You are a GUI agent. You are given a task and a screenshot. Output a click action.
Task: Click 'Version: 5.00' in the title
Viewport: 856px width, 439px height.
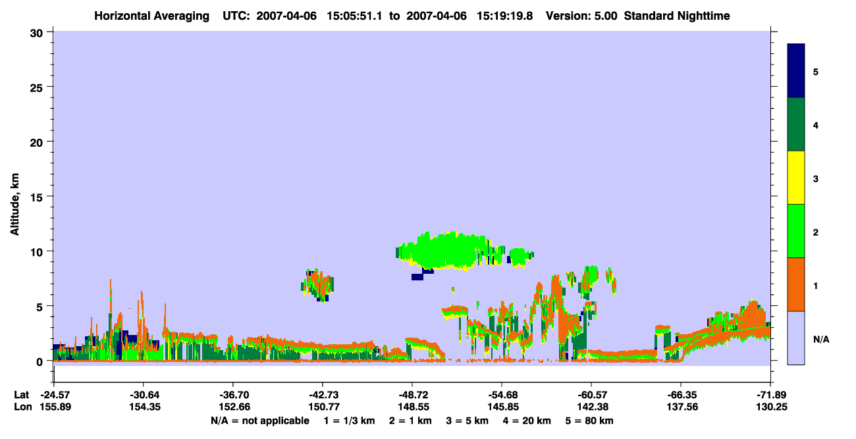(581, 15)
